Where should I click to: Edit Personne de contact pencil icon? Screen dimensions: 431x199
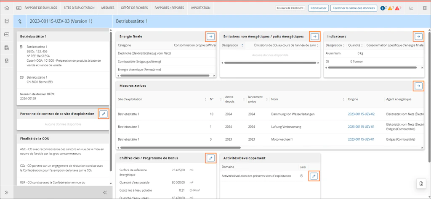(x=104, y=113)
